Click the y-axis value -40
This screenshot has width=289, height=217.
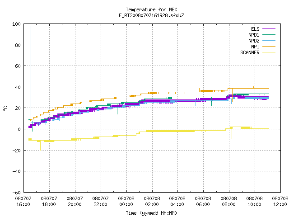click(x=16, y=171)
